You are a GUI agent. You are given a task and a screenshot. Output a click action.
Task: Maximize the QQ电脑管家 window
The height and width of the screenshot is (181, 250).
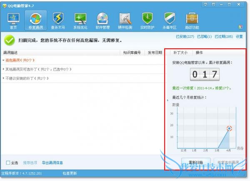coord(229,5)
